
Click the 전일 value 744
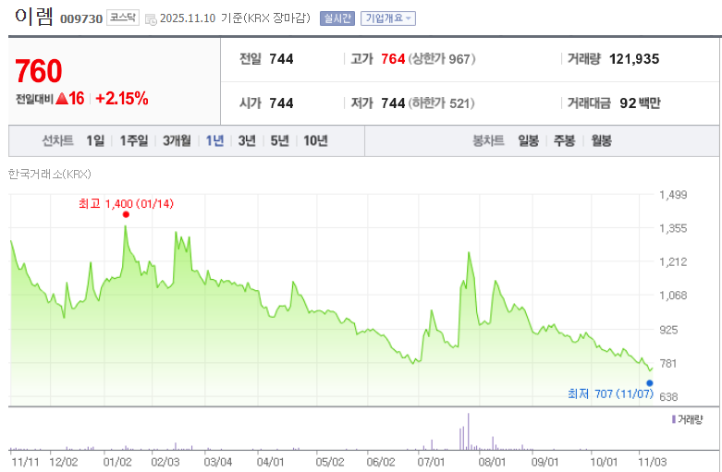pos(281,59)
